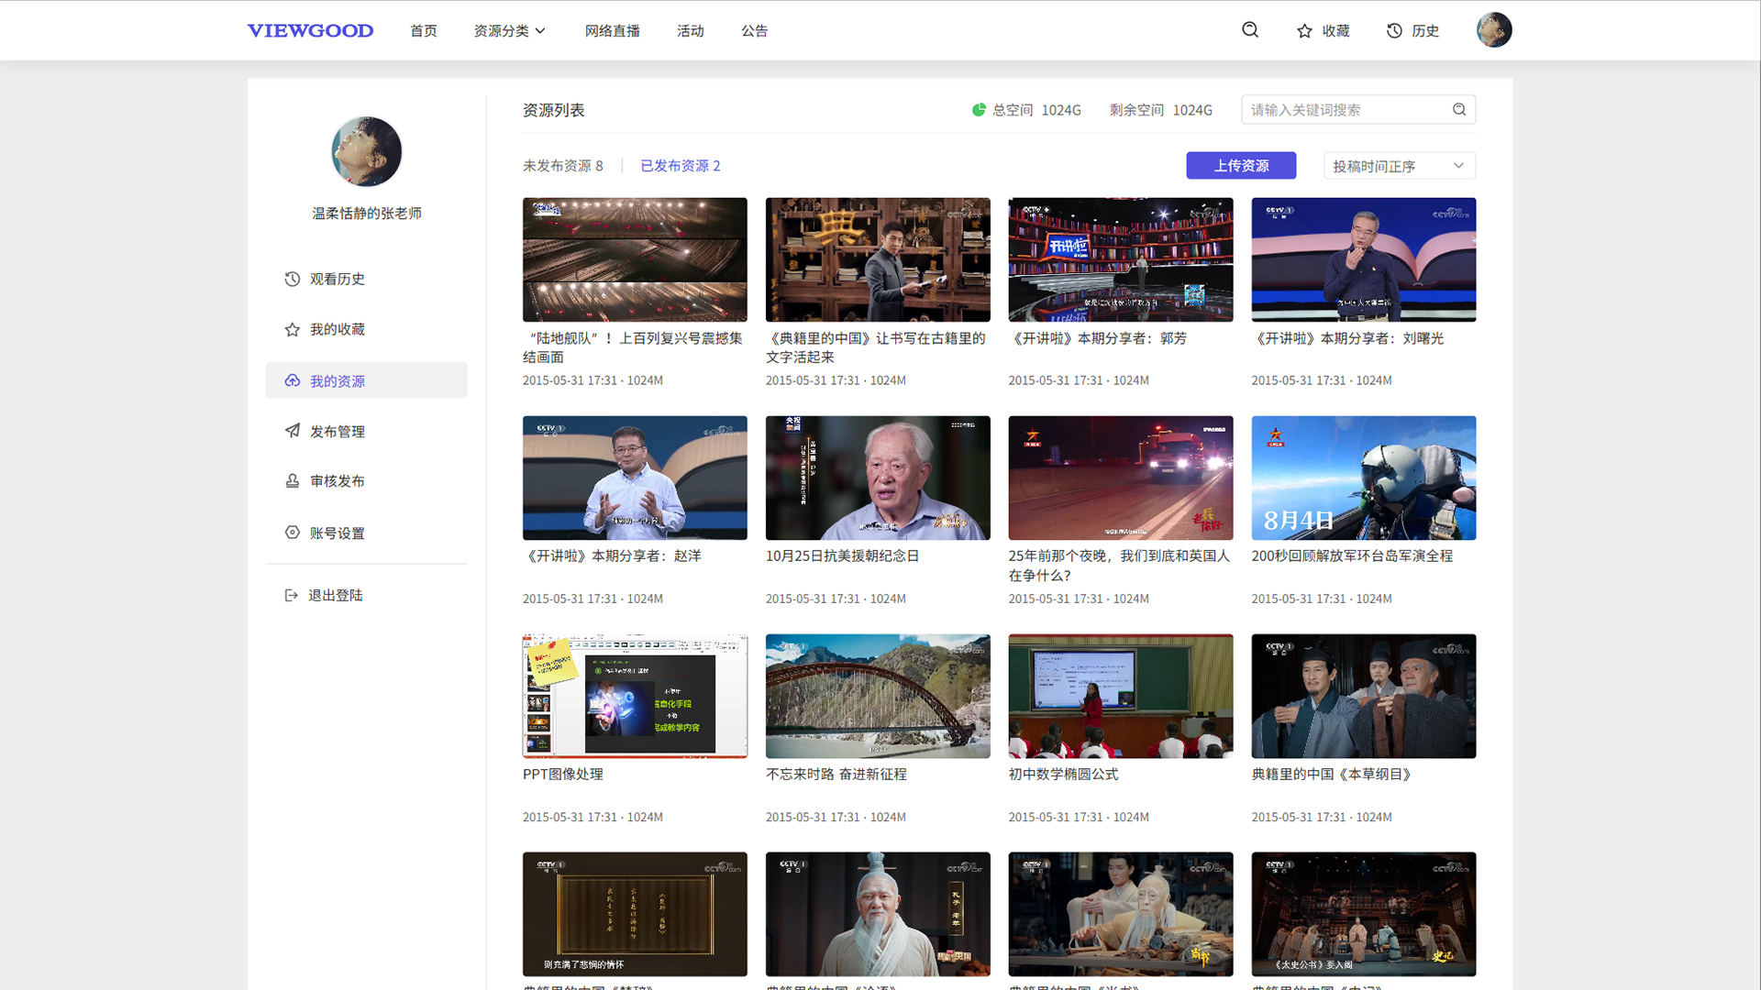Click the magnifier icon in keyword search box
Image resolution: width=1761 pixels, height=990 pixels.
point(1459,110)
